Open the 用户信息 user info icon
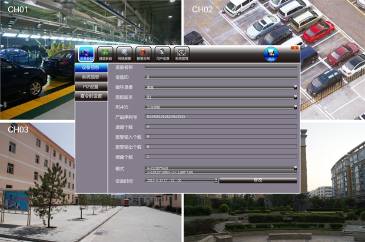The width and height of the screenshot is (365, 242). (x=162, y=54)
